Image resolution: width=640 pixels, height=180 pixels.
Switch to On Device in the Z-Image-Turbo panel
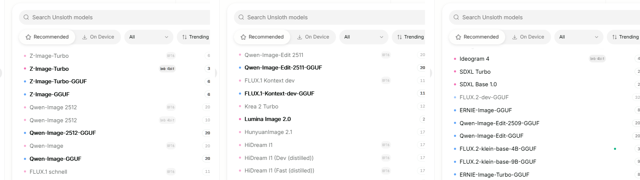pos(98,37)
